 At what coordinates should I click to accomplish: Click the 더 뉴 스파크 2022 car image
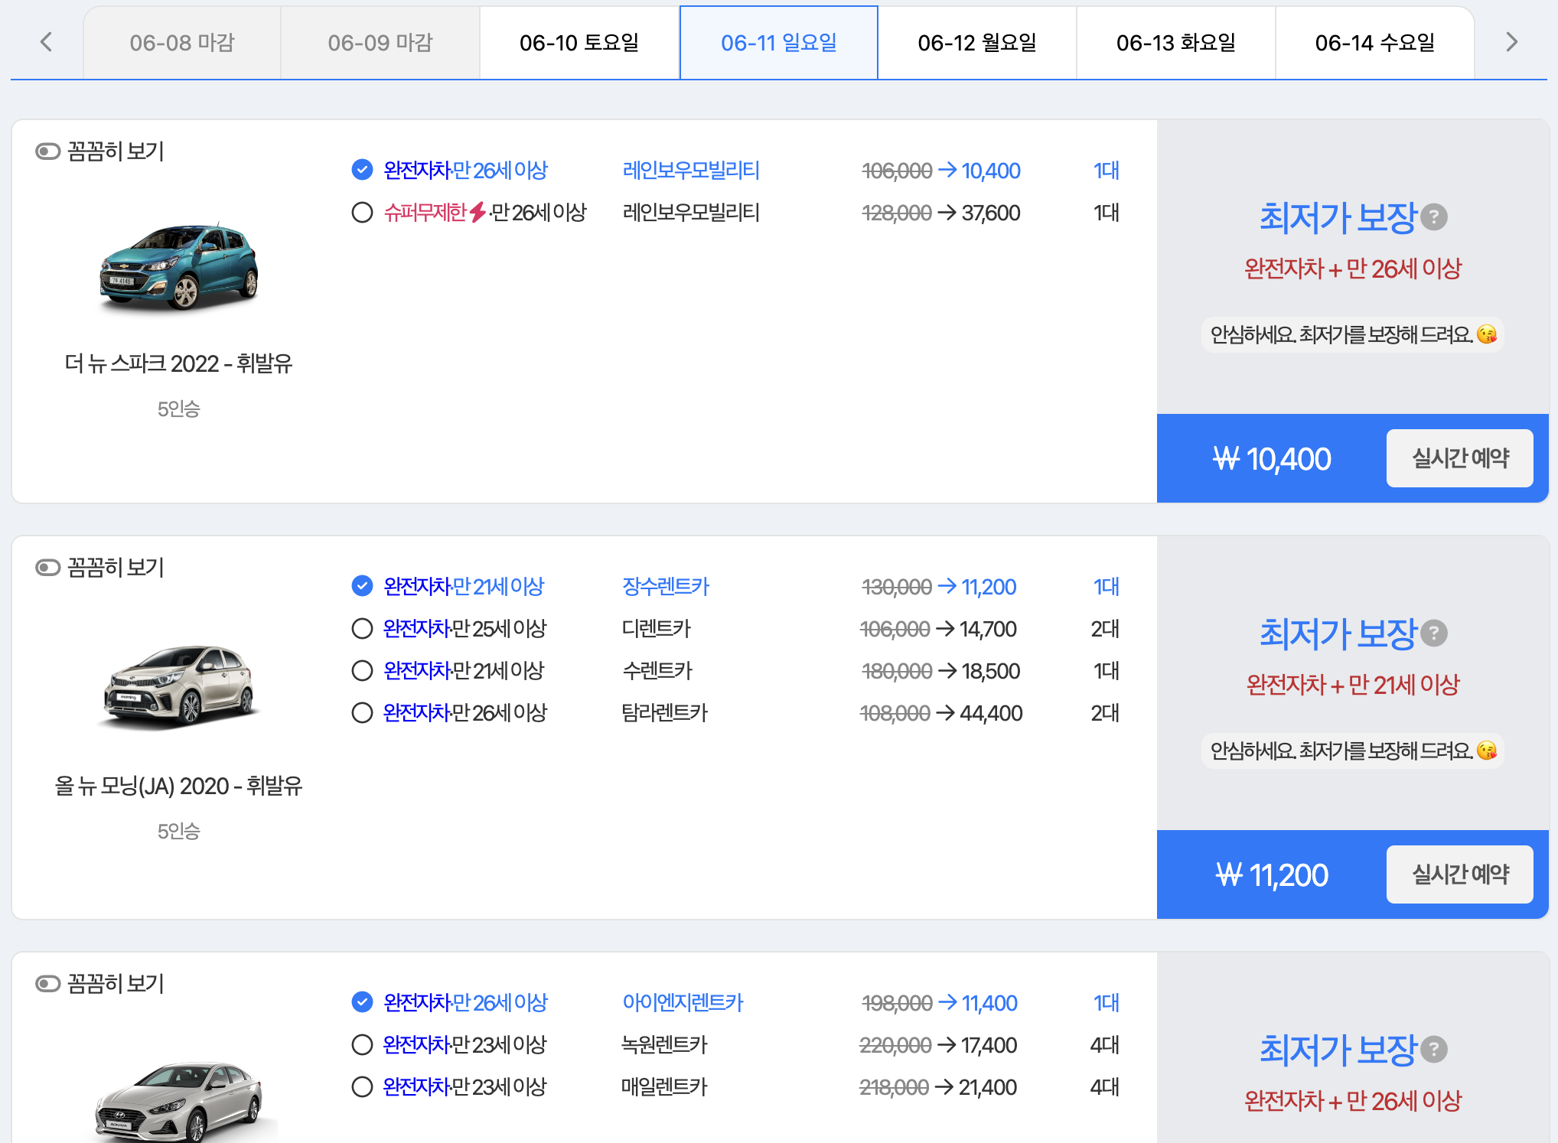pos(179,266)
